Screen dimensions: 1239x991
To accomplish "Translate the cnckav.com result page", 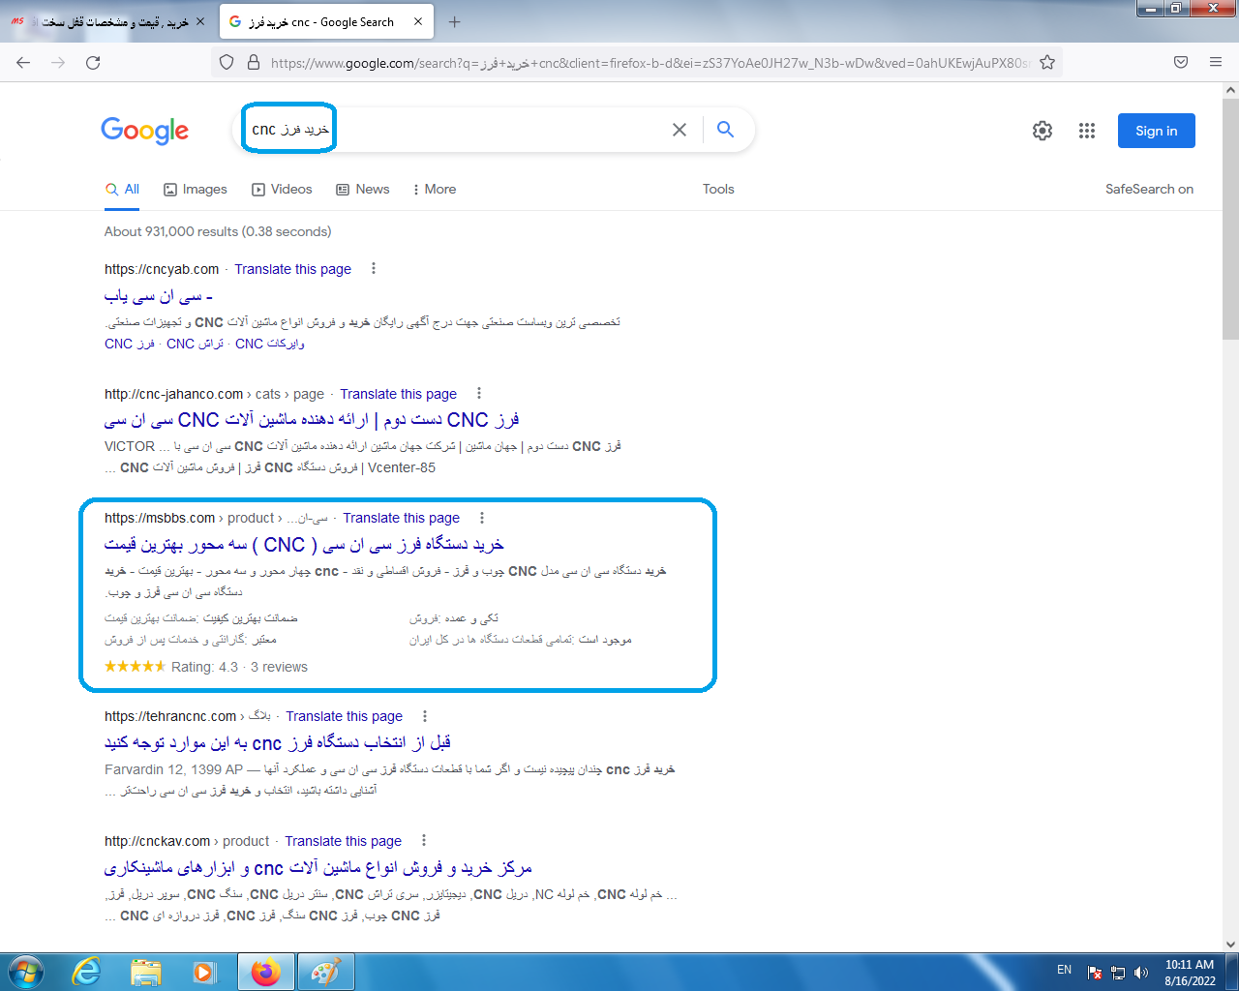I will pyautogui.click(x=343, y=841).
